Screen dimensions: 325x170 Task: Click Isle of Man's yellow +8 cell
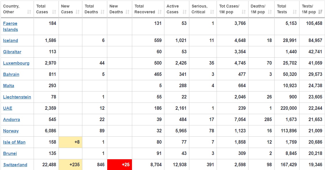point(71,142)
